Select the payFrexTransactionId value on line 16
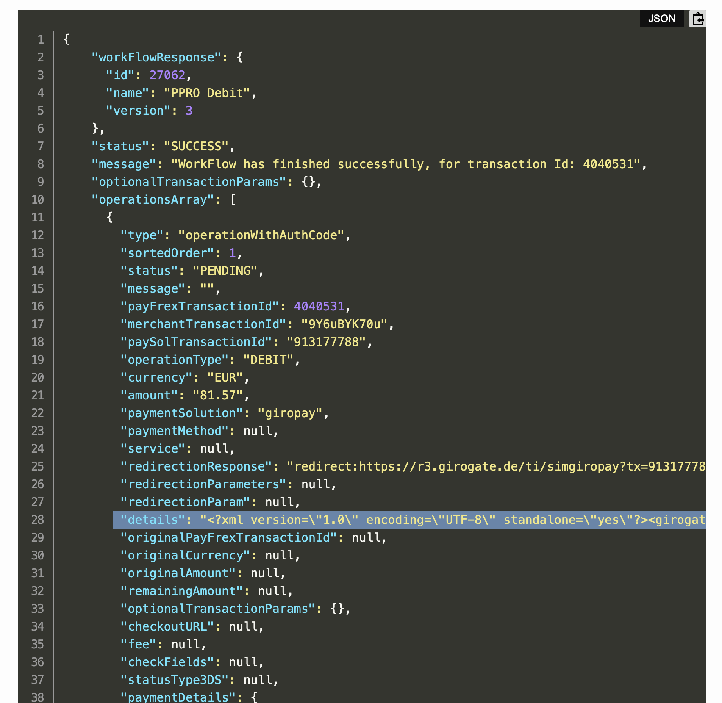The height and width of the screenshot is (703, 722). pos(319,306)
